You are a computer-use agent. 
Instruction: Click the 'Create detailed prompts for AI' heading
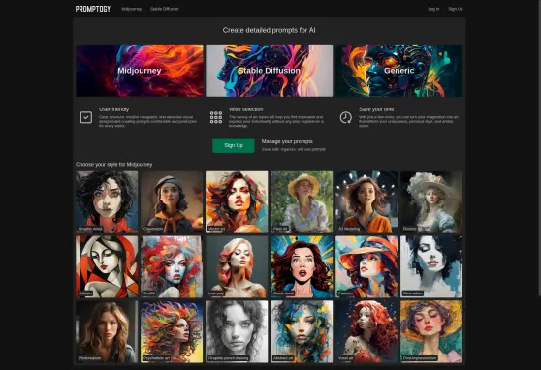click(270, 30)
